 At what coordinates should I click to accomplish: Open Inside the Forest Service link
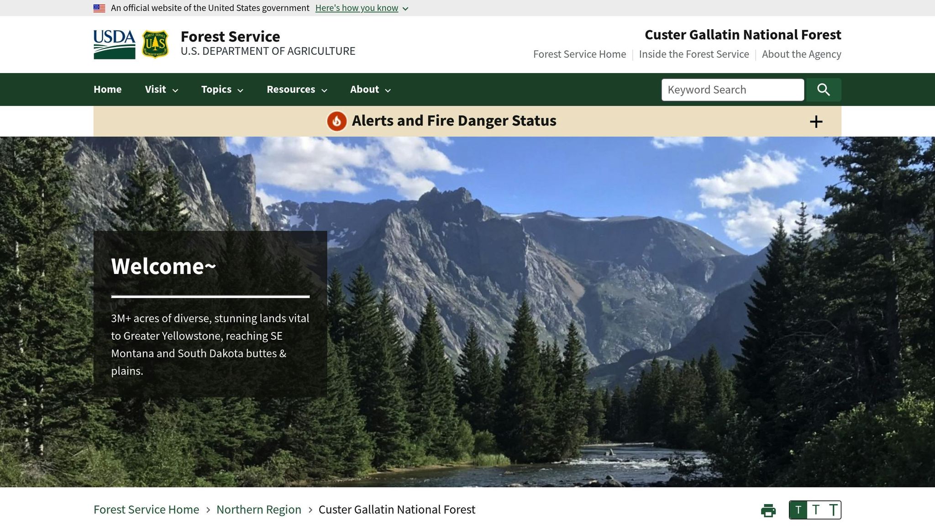coord(694,54)
